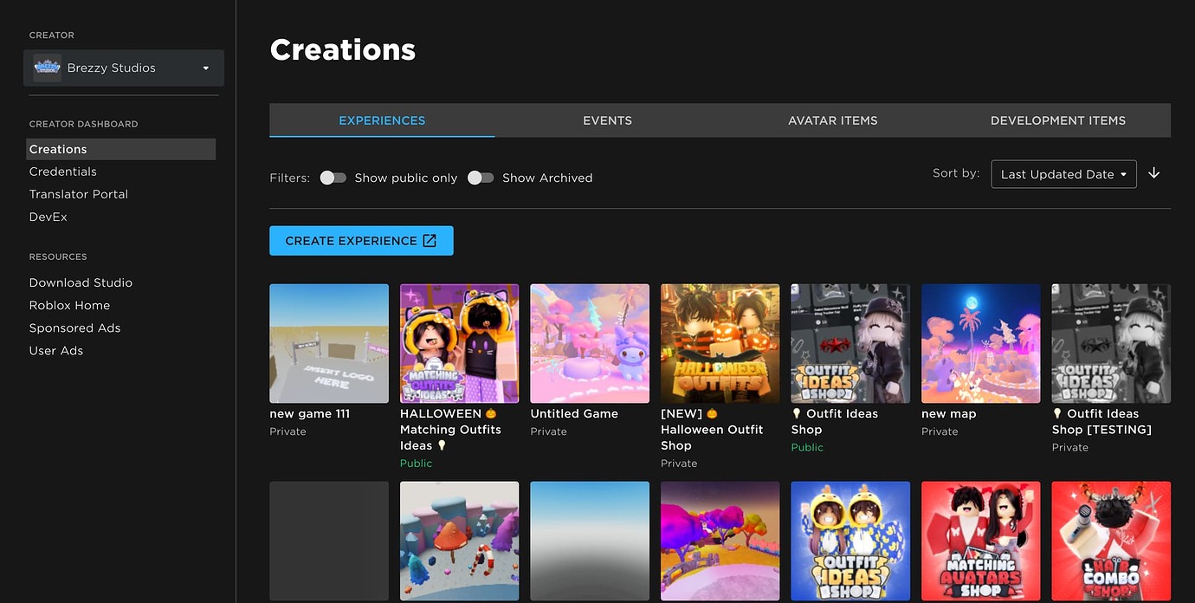
Task: Click the descending sort arrow icon
Action: tap(1153, 173)
